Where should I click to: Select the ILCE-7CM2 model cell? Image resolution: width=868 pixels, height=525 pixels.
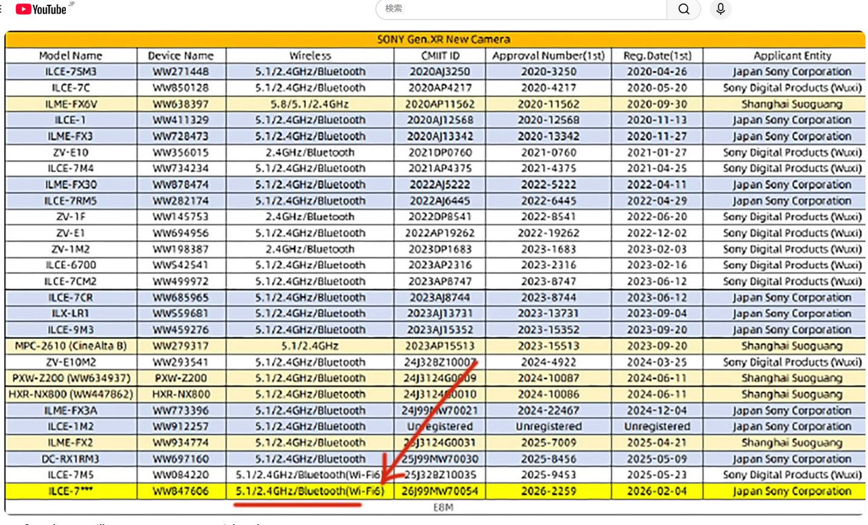click(x=71, y=281)
